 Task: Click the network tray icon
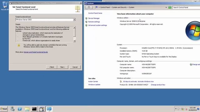182,109
